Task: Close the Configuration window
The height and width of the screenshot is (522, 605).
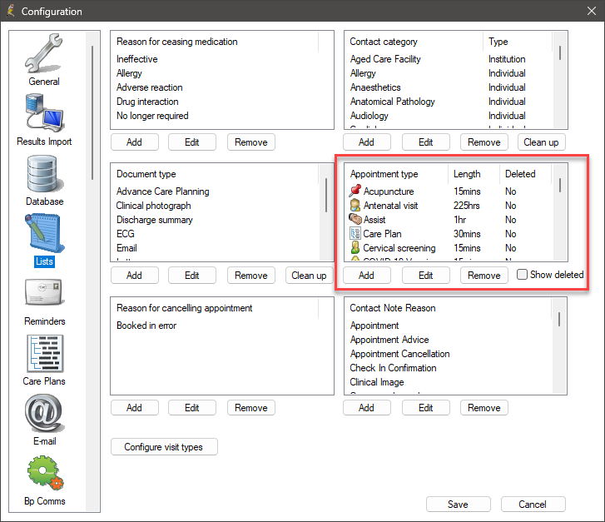Action: pyautogui.click(x=592, y=11)
